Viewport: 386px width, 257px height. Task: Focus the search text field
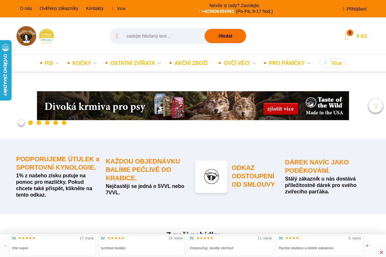pos(164,36)
